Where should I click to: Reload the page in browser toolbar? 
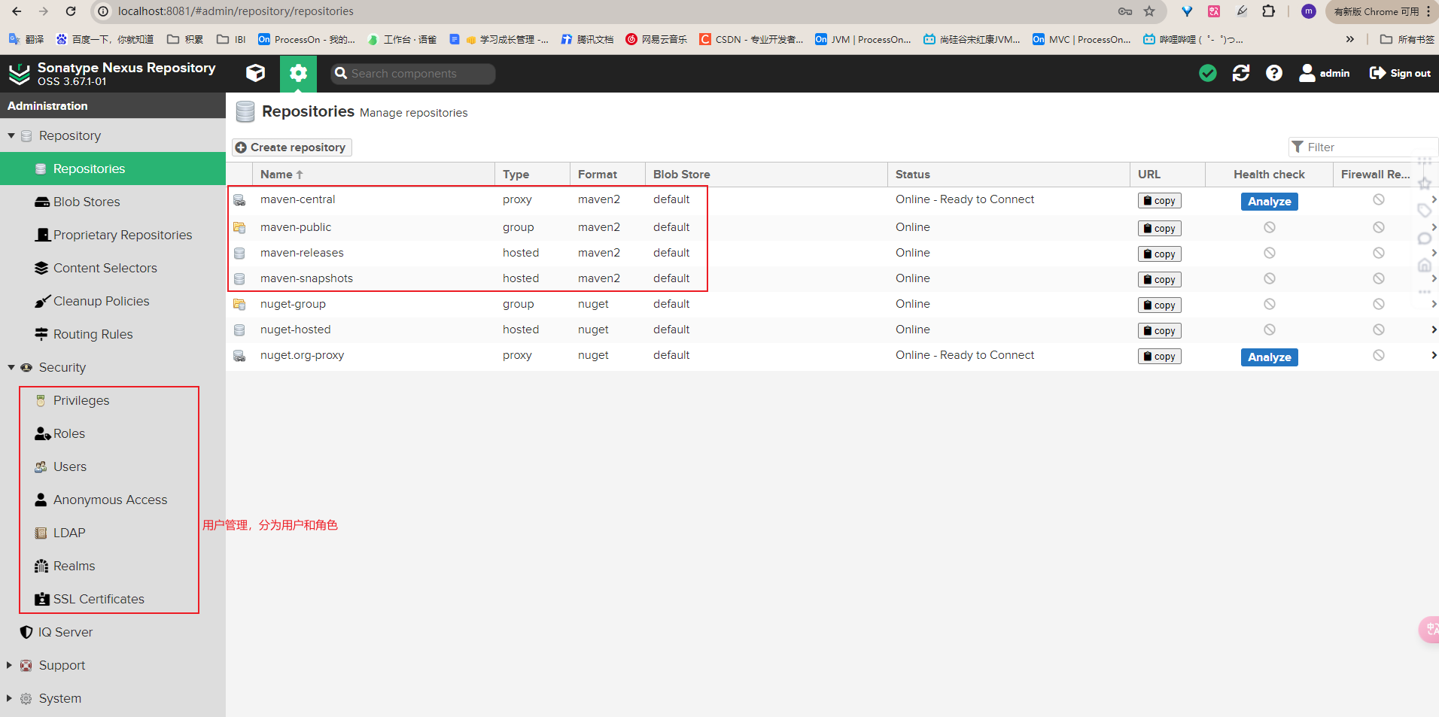pos(71,11)
